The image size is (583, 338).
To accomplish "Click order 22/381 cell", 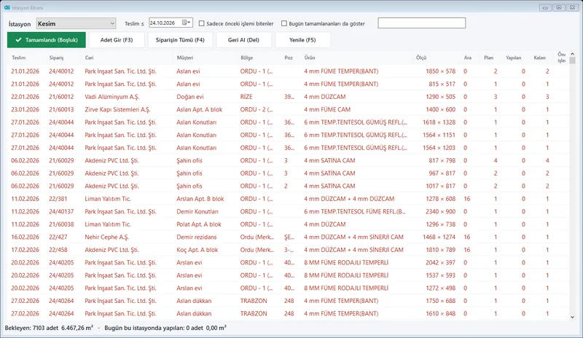I will coord(58,199).
